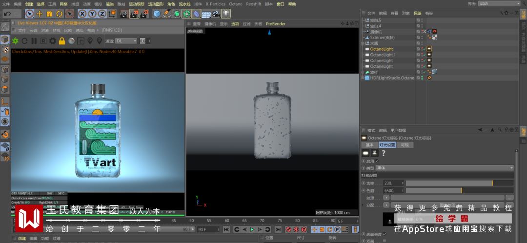The image size is (527, 243).
Task: Toggle the 表面亮度 checkbox
Action: point(385,234)
